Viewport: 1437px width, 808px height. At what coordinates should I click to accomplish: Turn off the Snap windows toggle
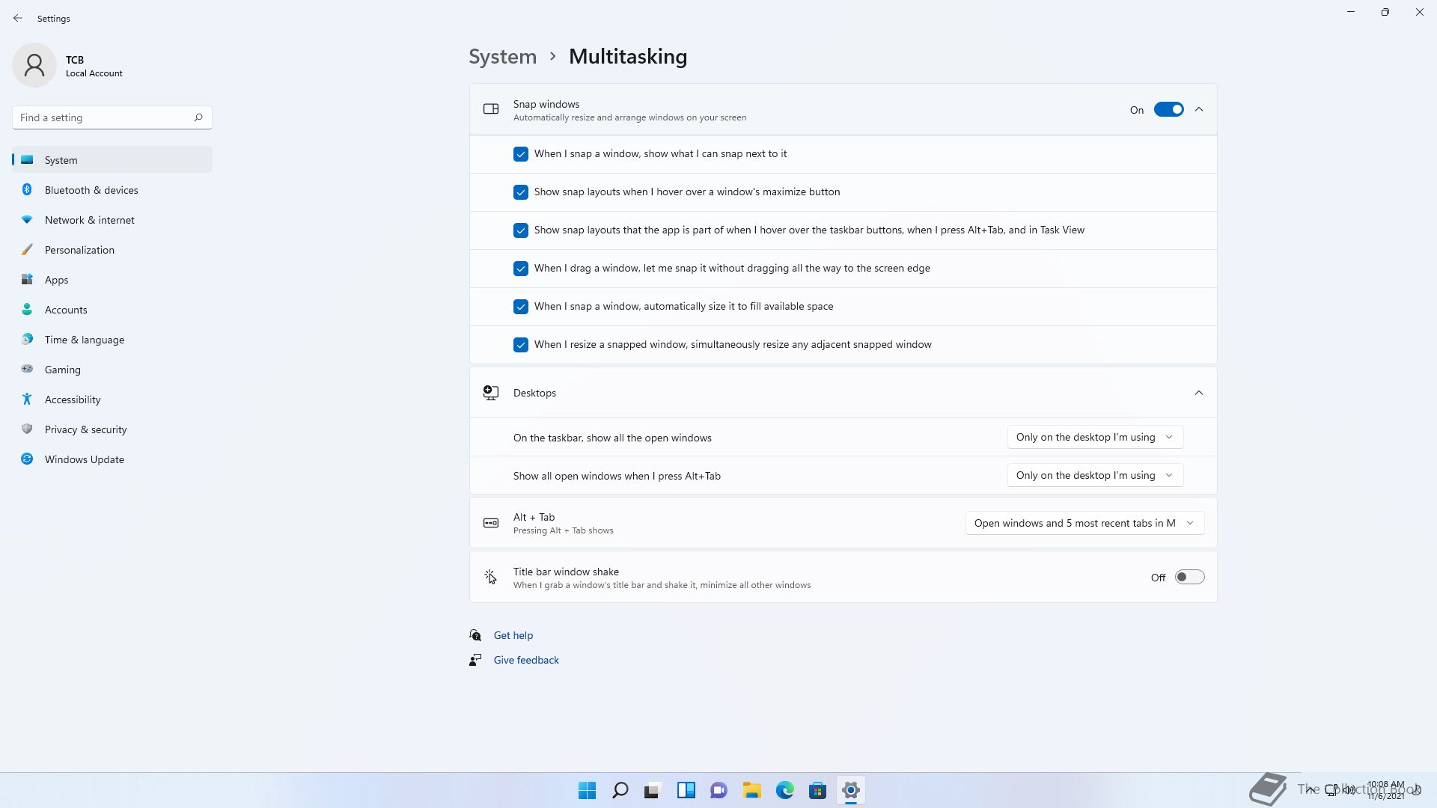pyautogui.click(x=1168, y=110)
